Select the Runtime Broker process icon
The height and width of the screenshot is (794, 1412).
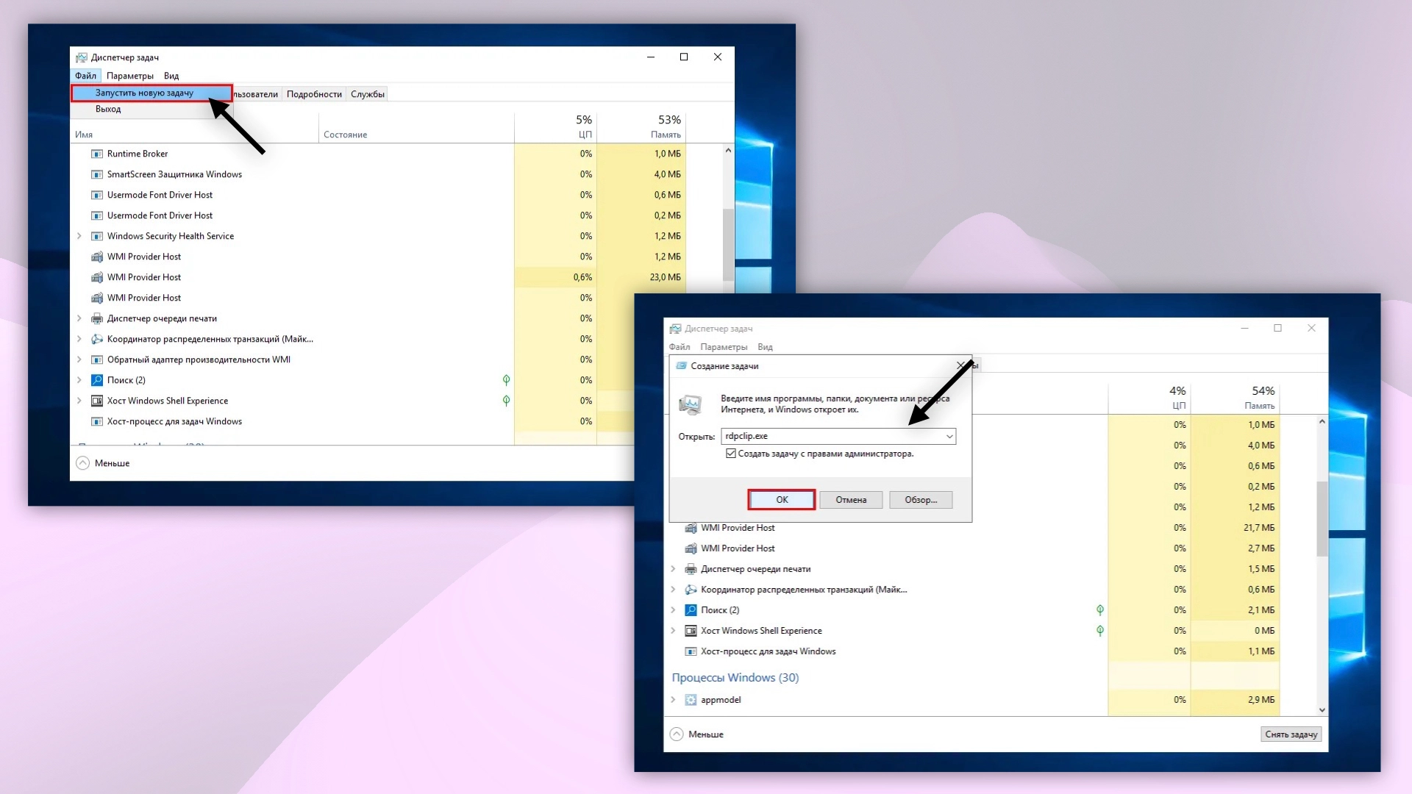(x=97, y=154)
